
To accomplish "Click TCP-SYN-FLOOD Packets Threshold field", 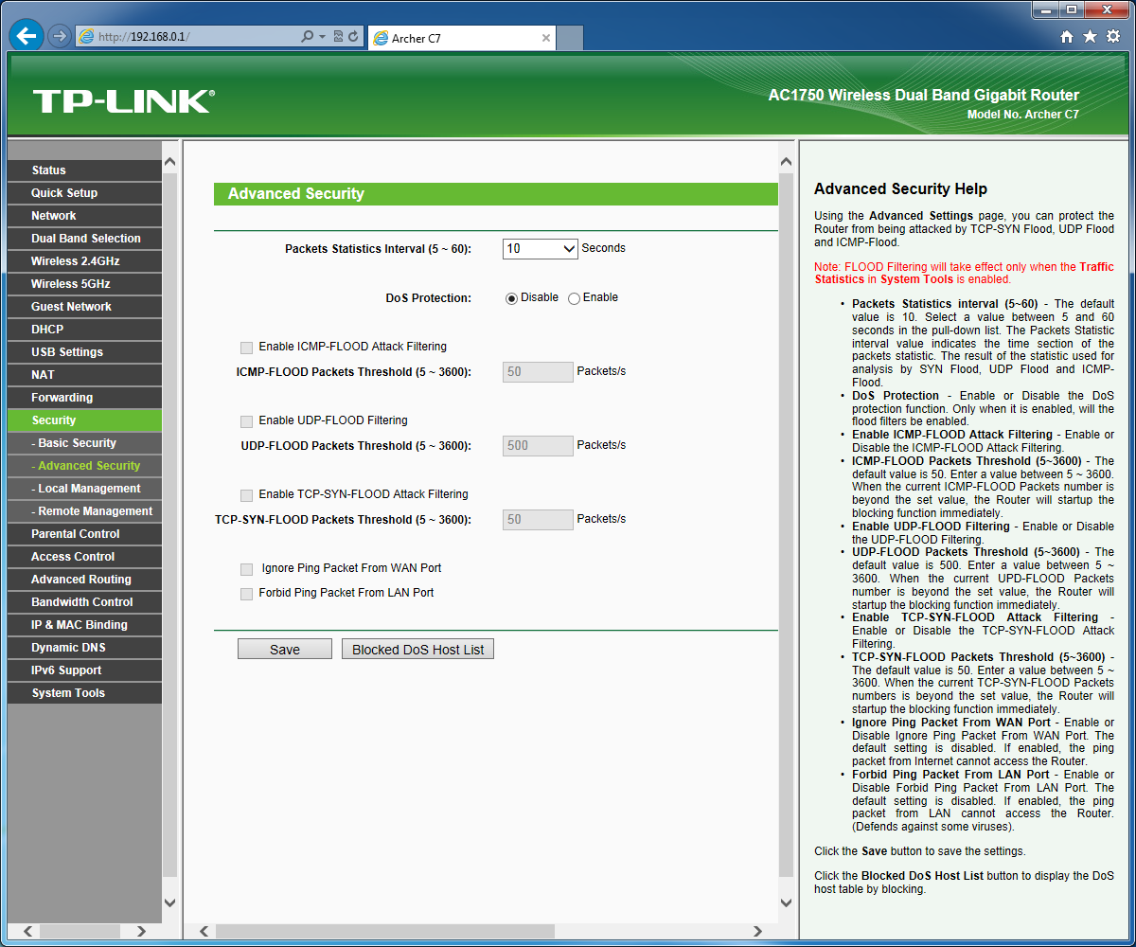I will 538,520.
